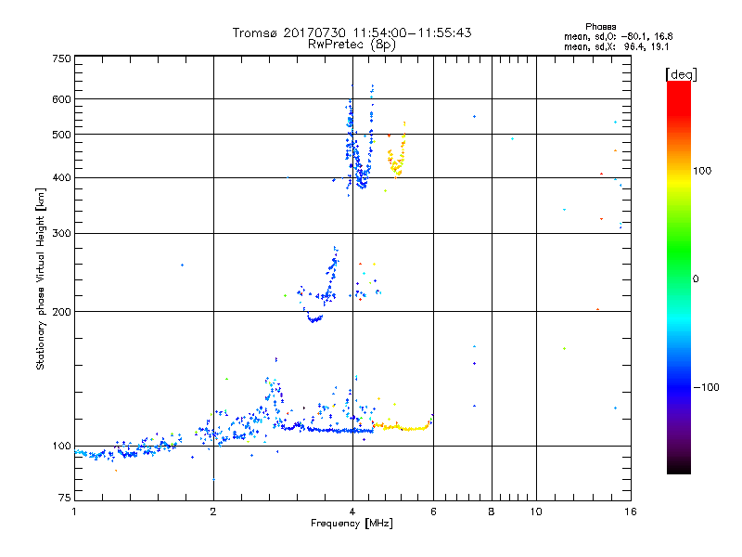Click the 'Stationary phase Virtual Height [km]' axis title
Screen dimensions: 742x557
tap(41, 278)
